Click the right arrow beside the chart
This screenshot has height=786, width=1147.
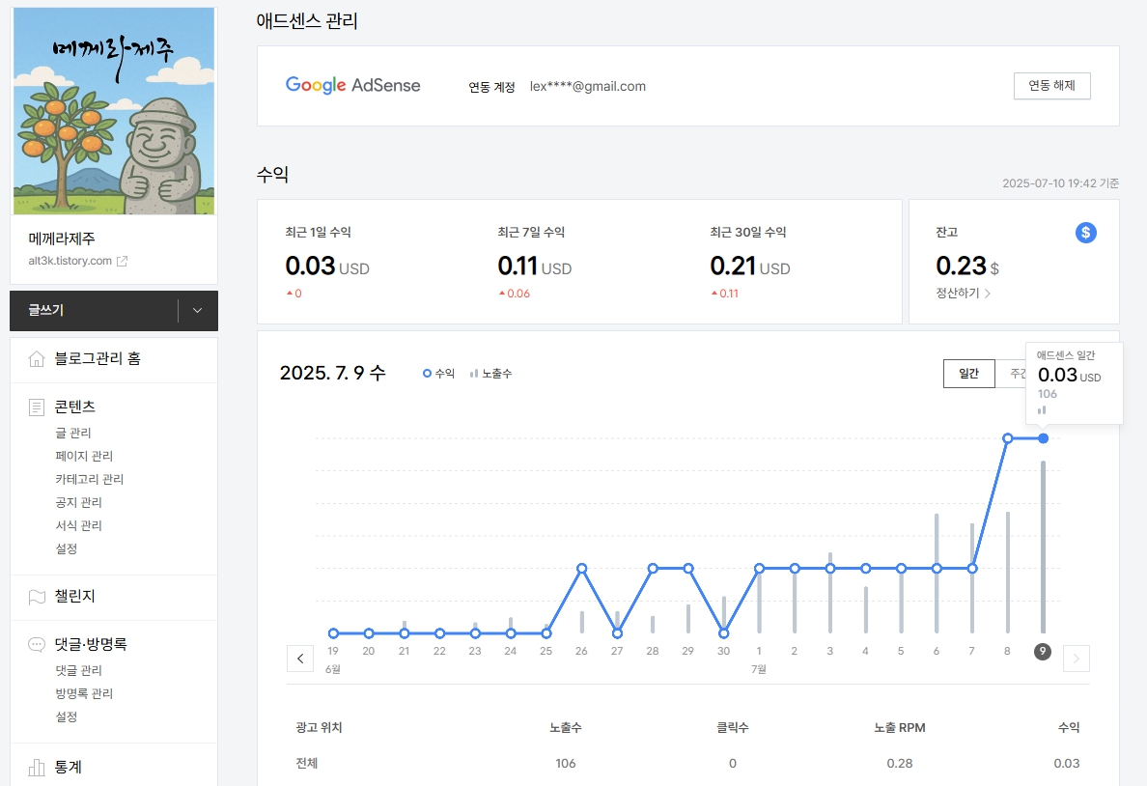coord(1076,658)
